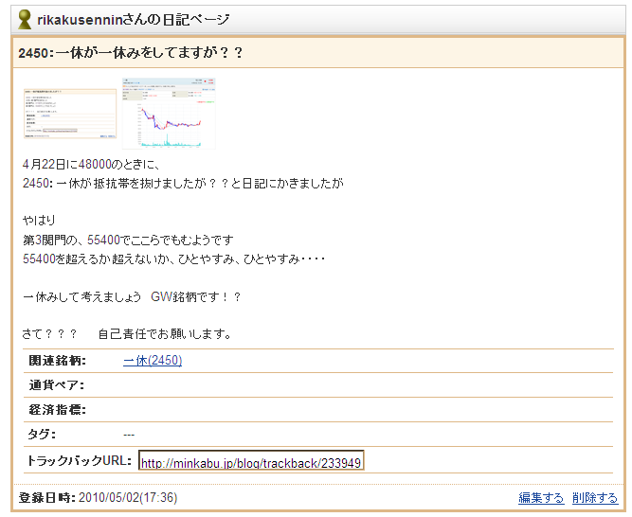Enlarge the stock chart thumbnail
Image resolution: width=632 pixels, height=517 pixels.
tap(169, 114)
